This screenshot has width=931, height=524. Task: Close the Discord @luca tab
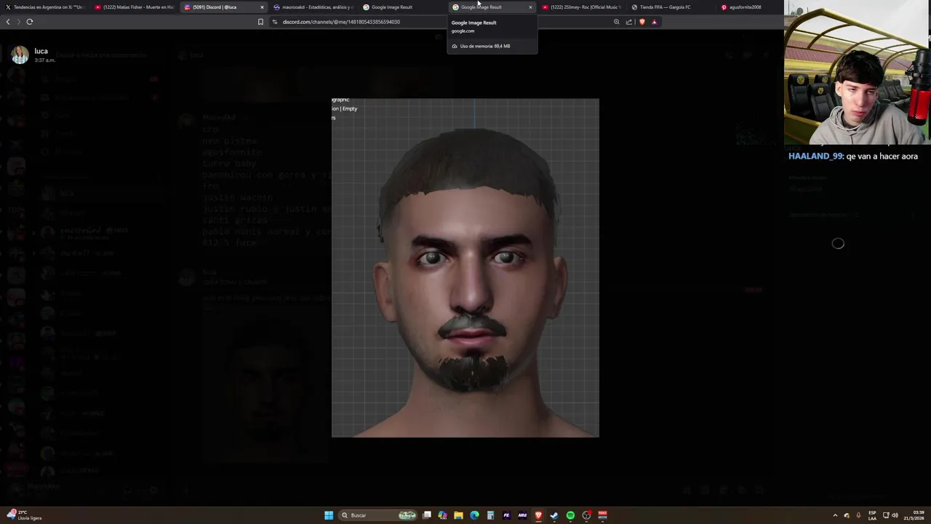[x=262, y=7]
